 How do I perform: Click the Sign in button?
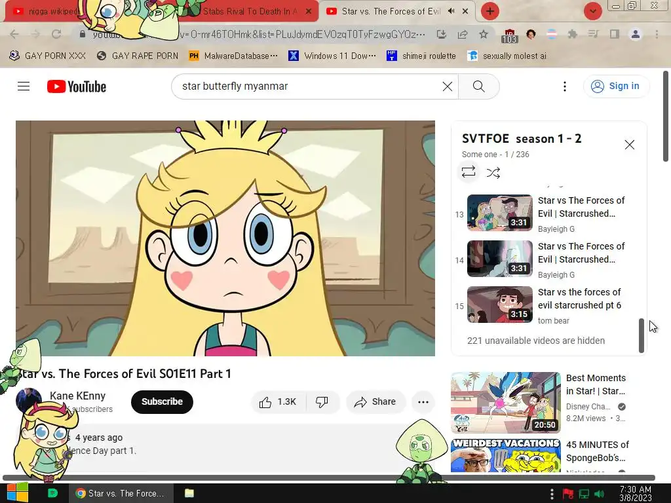click(615, 86)
